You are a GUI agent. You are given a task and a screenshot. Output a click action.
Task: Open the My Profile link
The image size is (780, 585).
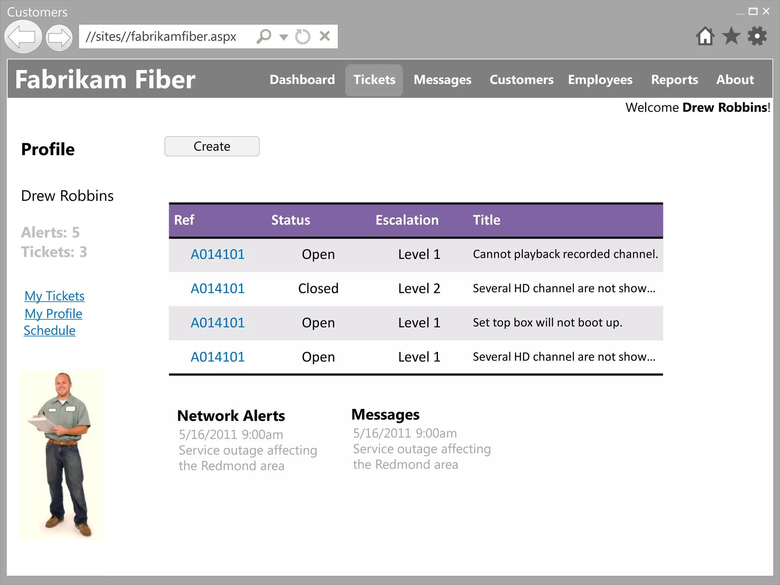click(53, 313)
